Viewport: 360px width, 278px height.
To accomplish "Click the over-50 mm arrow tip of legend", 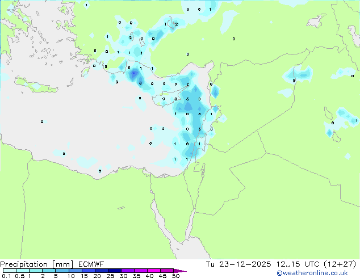I will pos(180,271).
